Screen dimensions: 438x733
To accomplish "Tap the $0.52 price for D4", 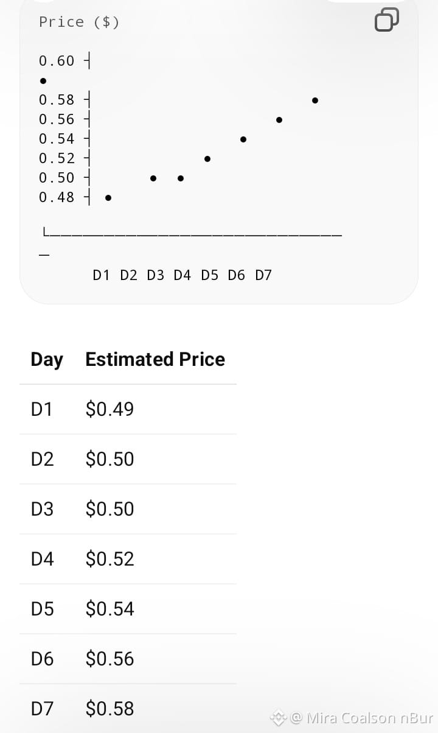I will pyautogui.click(x=109, y=559).
